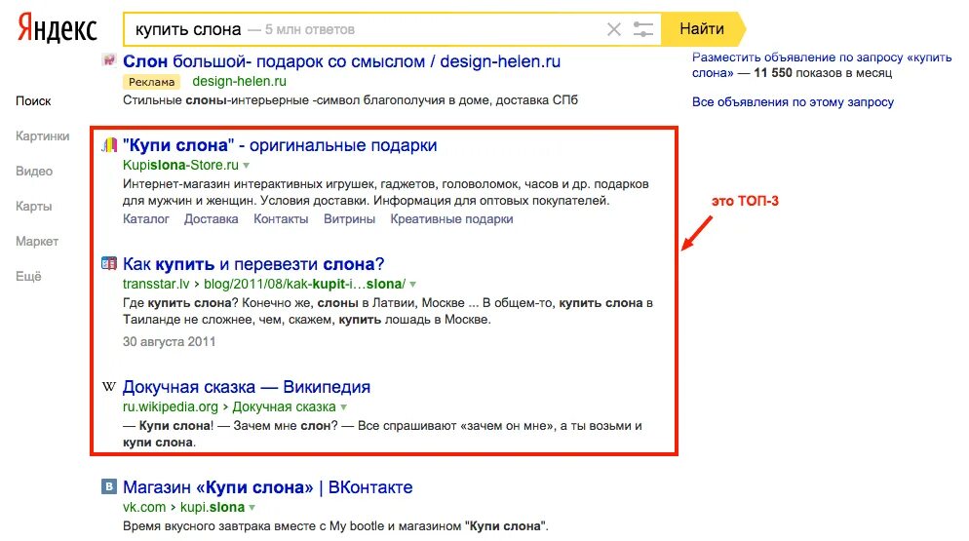Expand dropdown arrow next to transstar.lv URL

[x=412, y=285]
